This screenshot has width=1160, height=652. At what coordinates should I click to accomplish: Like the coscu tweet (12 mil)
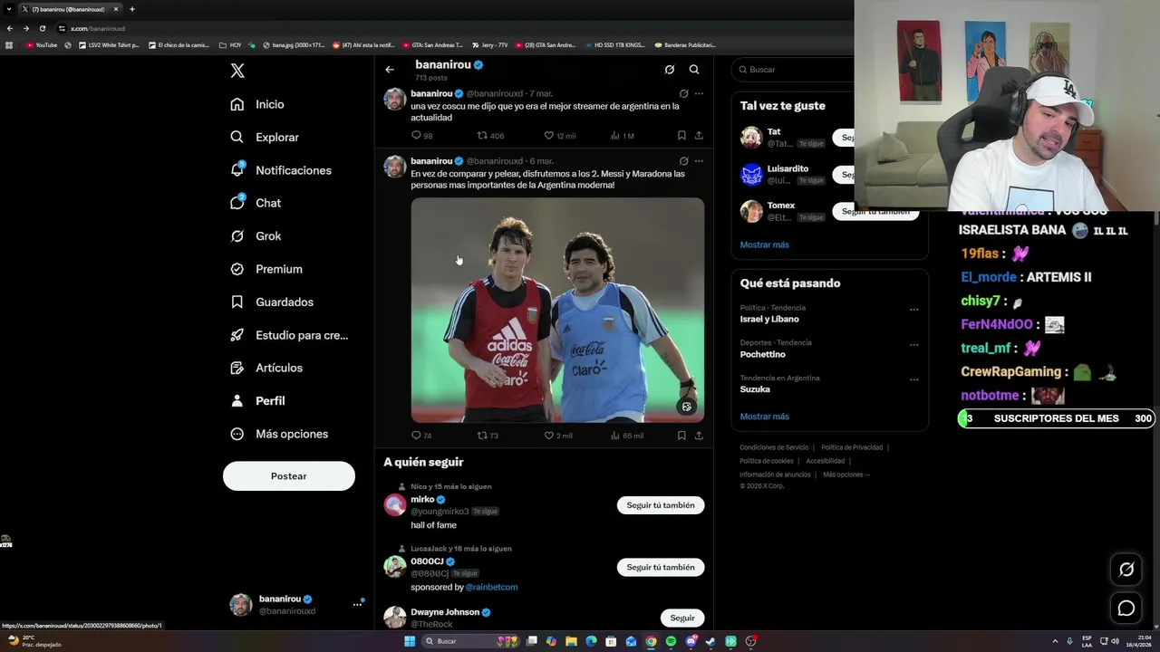[559, 136]
